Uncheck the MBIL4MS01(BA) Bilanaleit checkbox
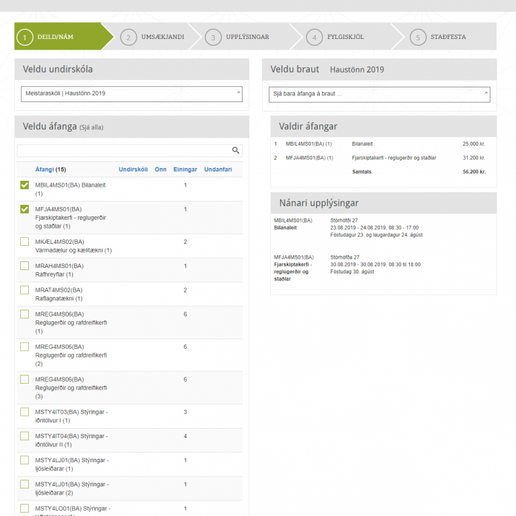 click(25, 185)
